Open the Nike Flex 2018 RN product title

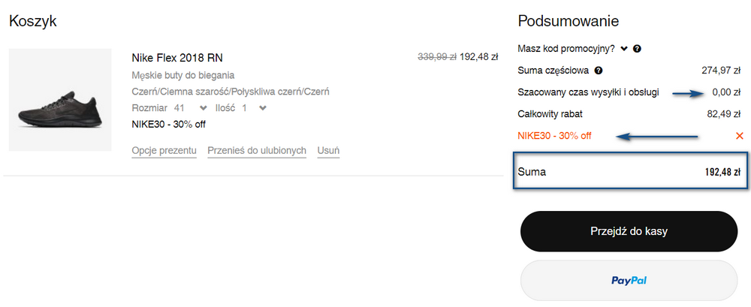click(x=176, y=58)
